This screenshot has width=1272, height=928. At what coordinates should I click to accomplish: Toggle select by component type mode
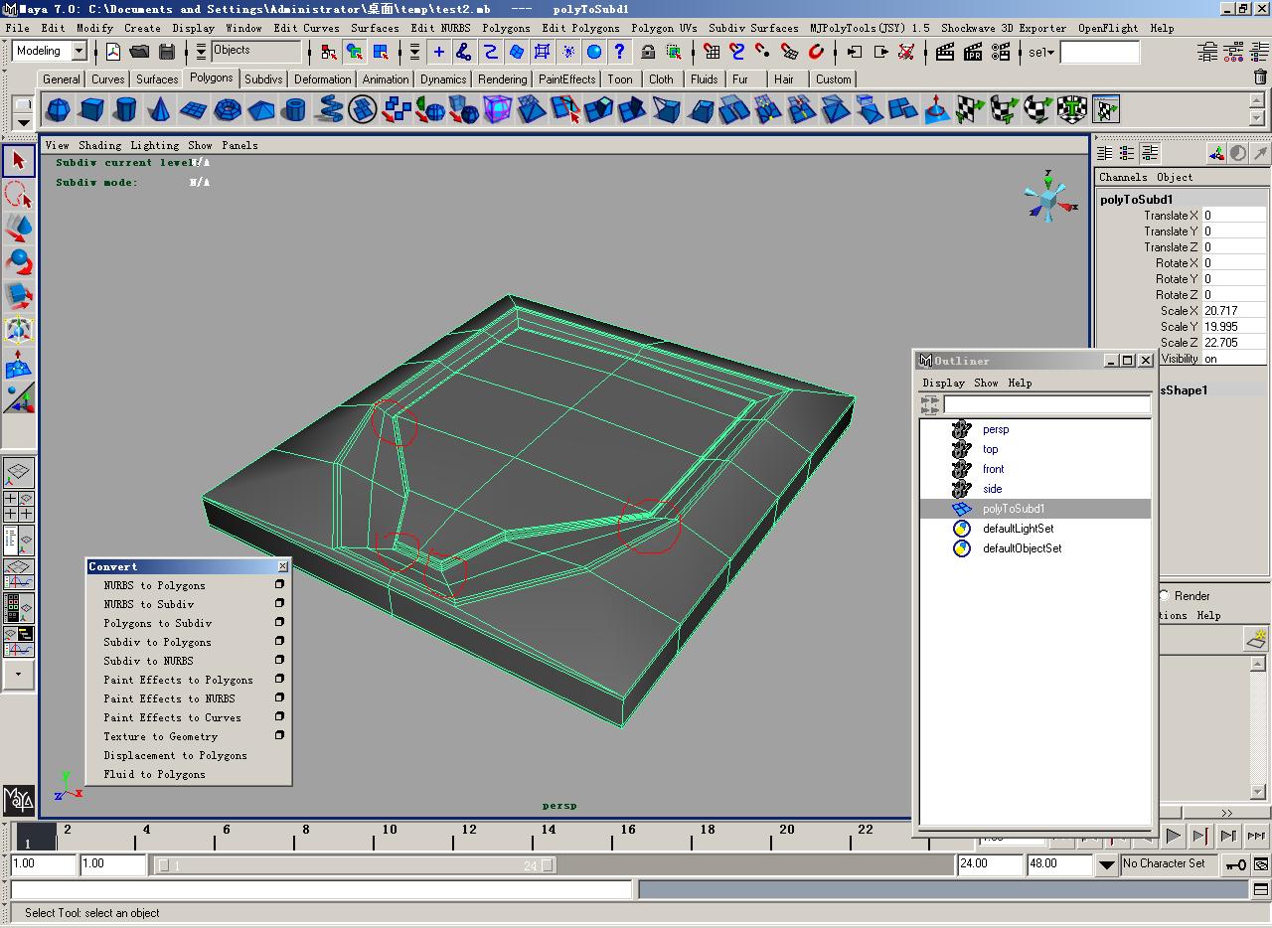click(381, 52)
